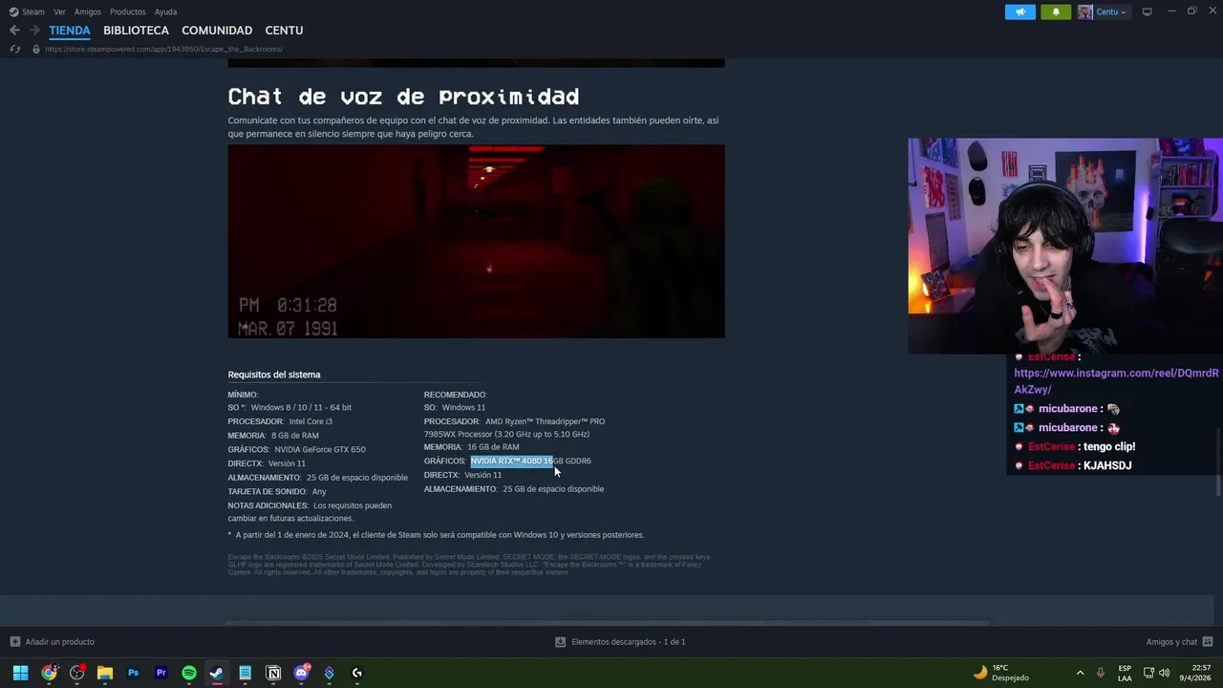Click the padlock icon beside the URL
1223x688 pixels.
pos(36,49)
